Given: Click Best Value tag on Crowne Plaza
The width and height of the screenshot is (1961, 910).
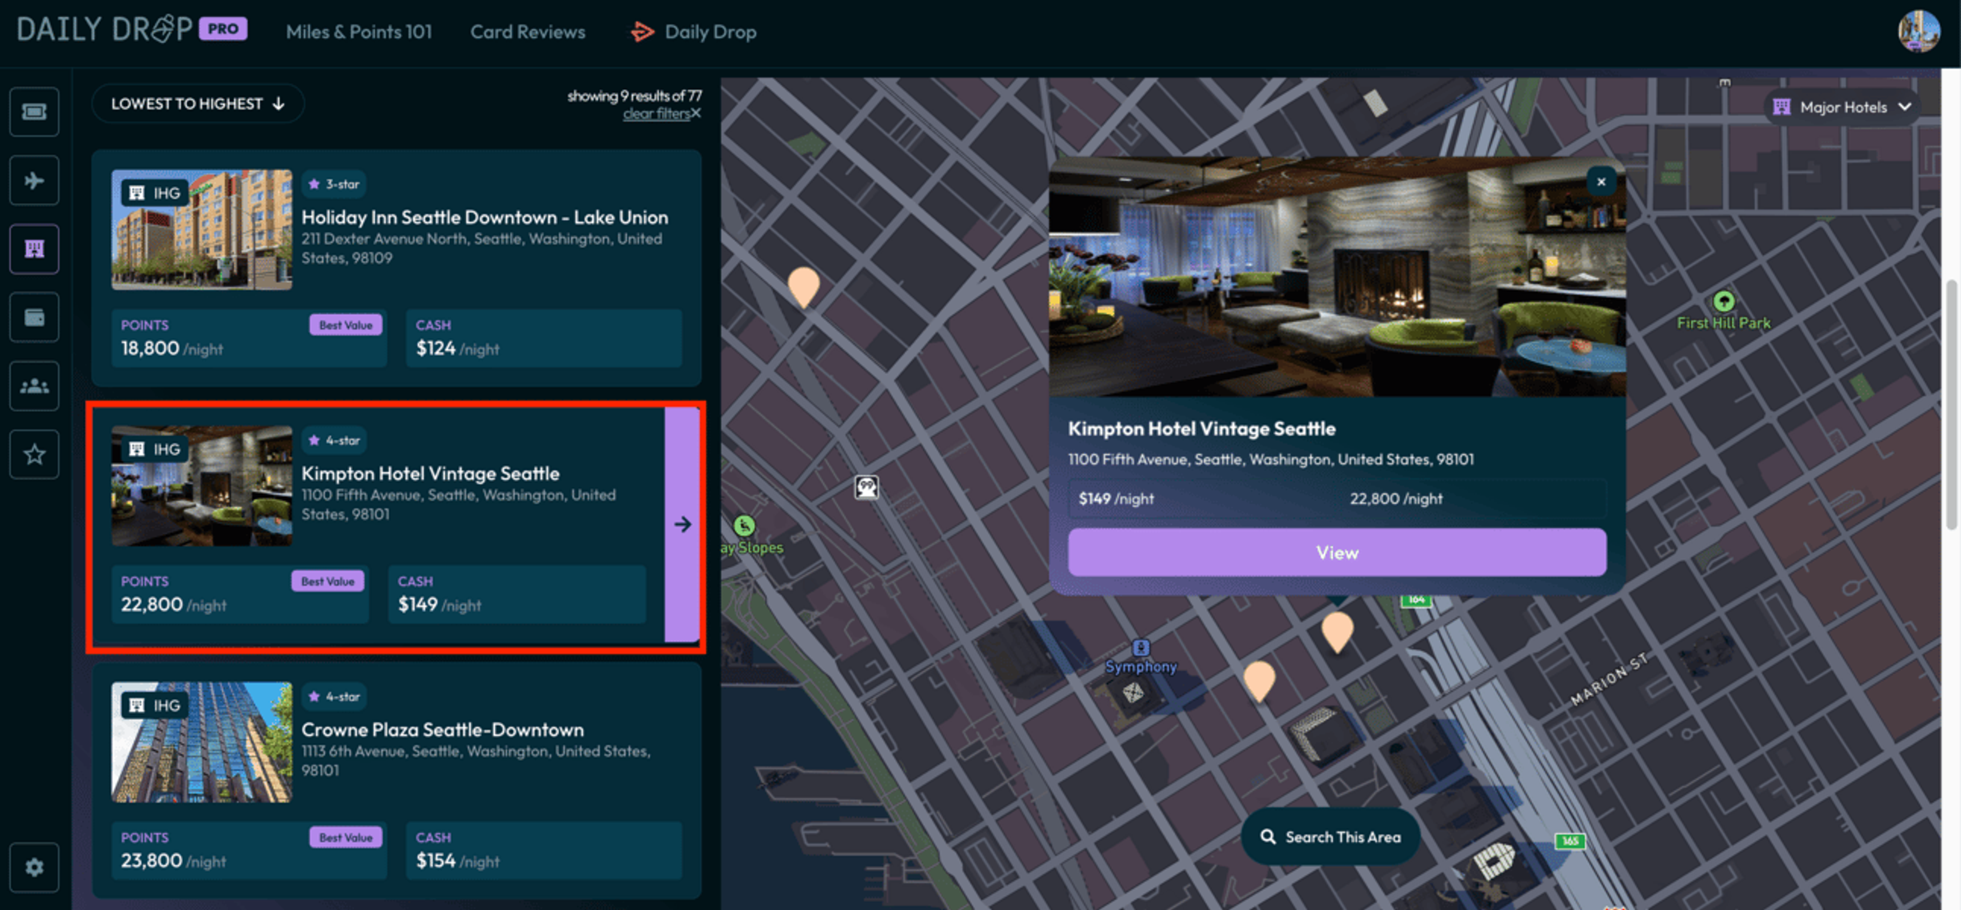Looking at the screenshot, I should click(x=346, y=838).
